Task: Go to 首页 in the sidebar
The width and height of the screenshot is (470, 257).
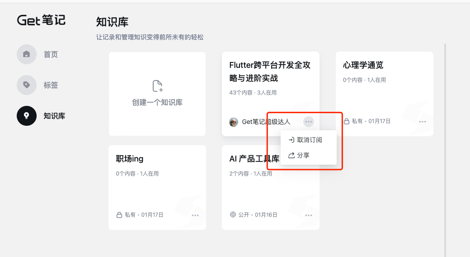Action: [51, 54]
